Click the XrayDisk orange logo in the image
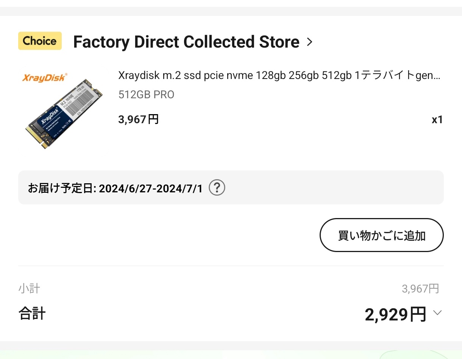462x359 pixels. 44,77
